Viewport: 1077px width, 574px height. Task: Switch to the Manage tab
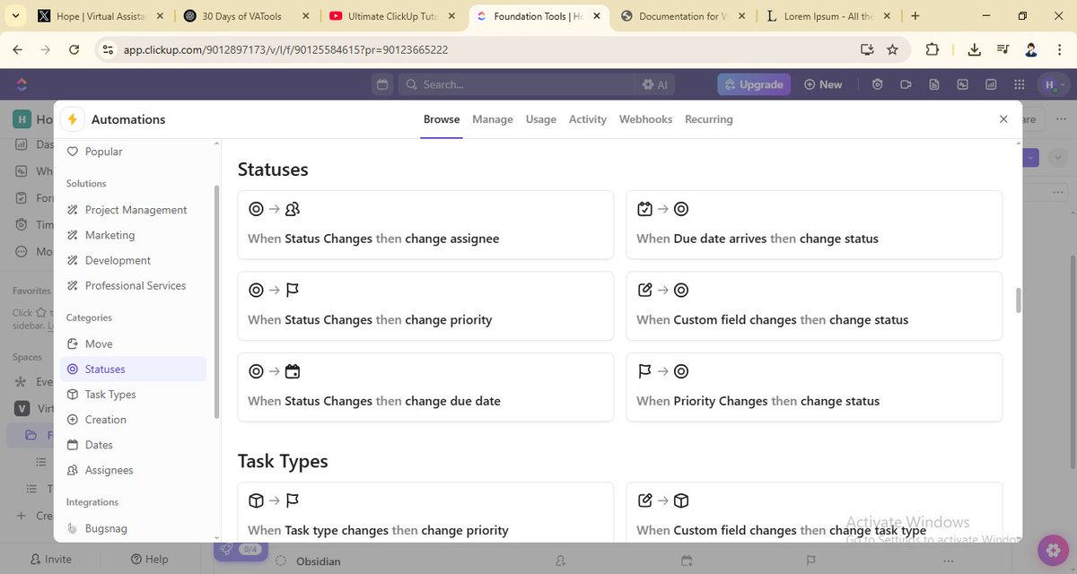pyautogui.click(x=493, y=119)
